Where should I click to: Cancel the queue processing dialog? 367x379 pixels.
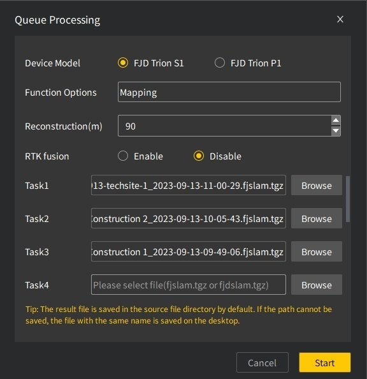[263, 362]
